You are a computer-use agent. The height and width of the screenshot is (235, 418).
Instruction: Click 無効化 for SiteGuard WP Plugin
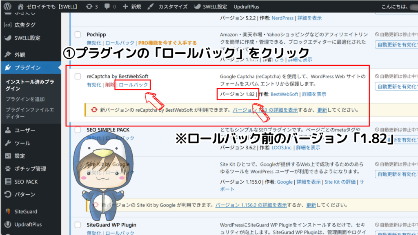click(94, 233)
